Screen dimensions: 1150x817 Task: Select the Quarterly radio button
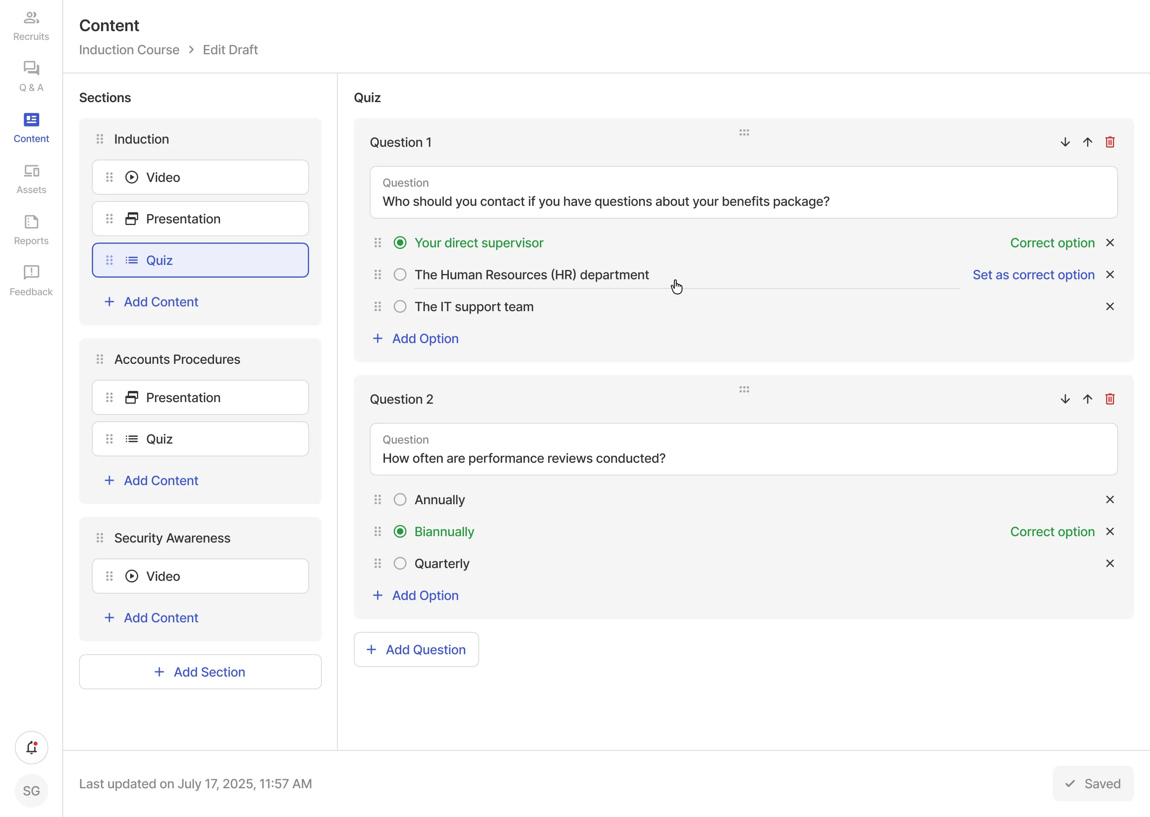pyautogui.click(x=400, y=563)
